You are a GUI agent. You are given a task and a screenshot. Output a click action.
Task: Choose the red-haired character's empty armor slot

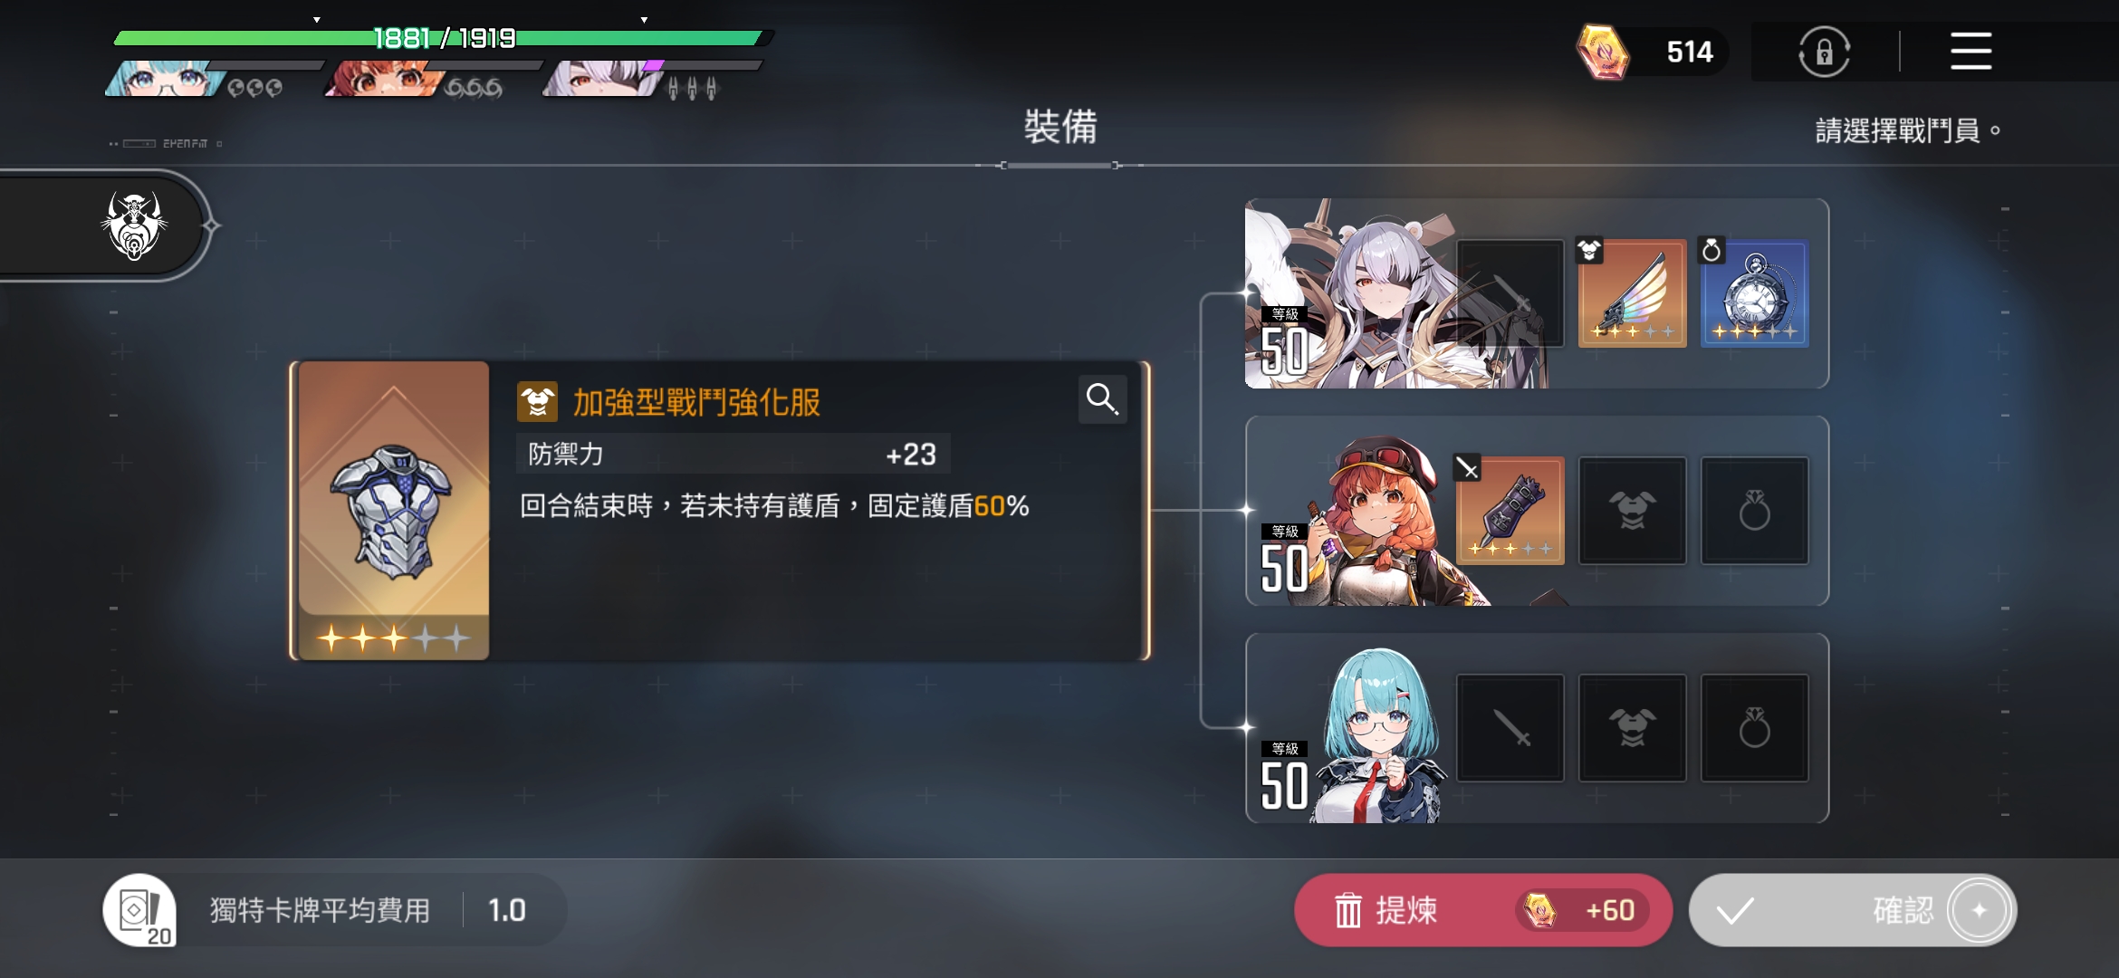[1632, 511]
